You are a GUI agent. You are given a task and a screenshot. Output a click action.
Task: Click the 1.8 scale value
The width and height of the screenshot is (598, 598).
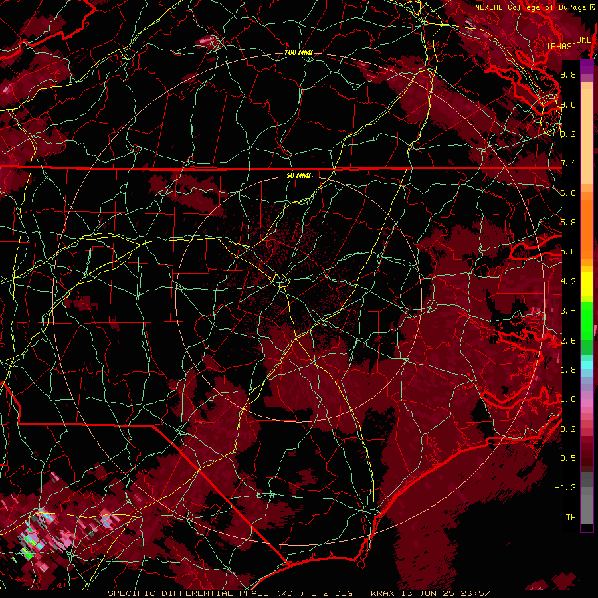pyautogui.click(x=568, y=369)
